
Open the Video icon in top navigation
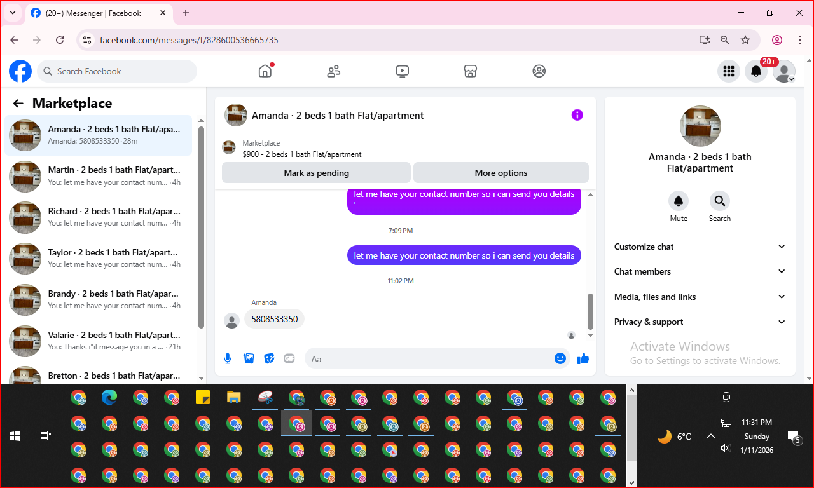[x=402, y=71]
